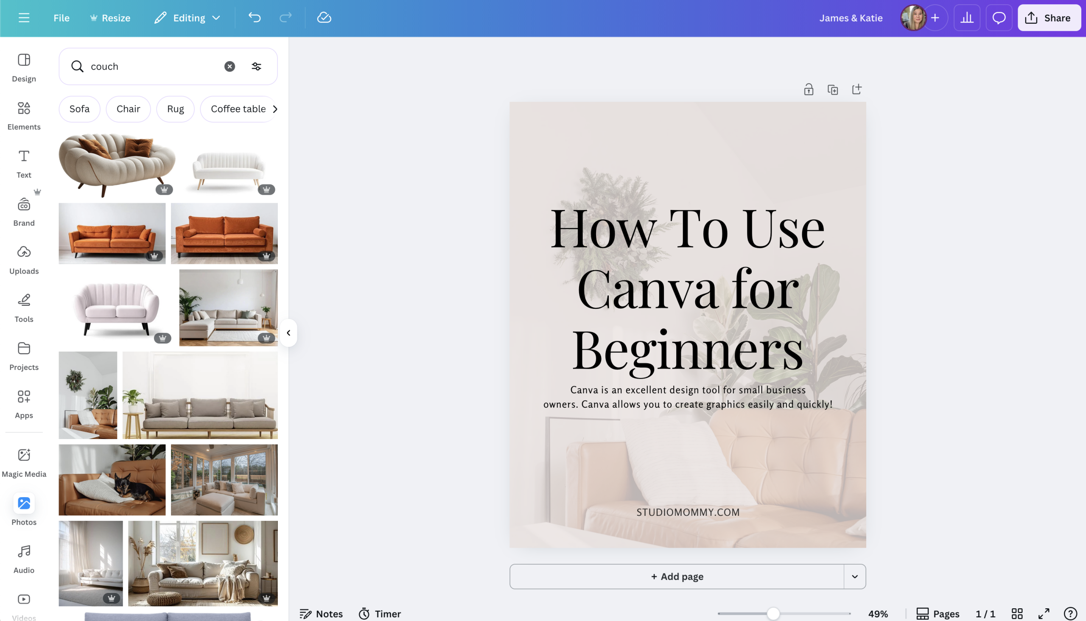
Task: Open the James & Katie team name
Action: (x=851, y=18)
